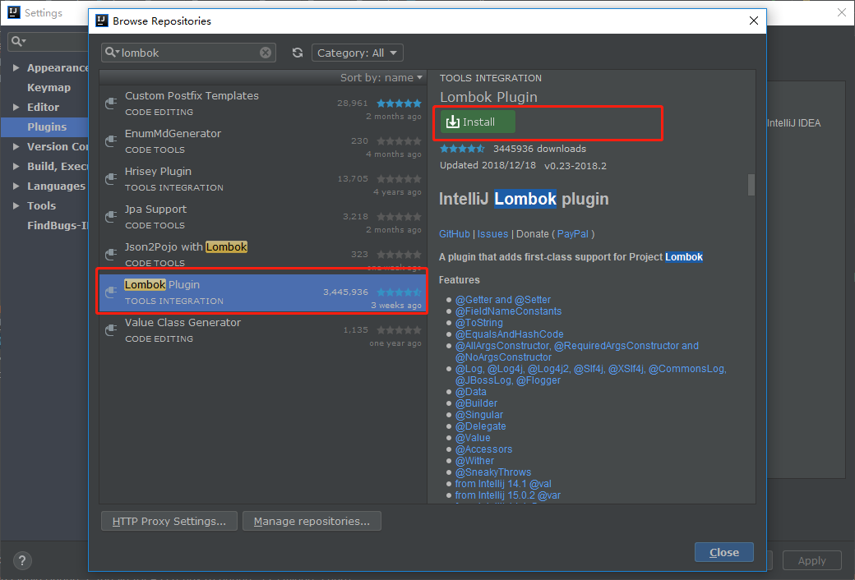Open the GitHub link

pos(454,234)
